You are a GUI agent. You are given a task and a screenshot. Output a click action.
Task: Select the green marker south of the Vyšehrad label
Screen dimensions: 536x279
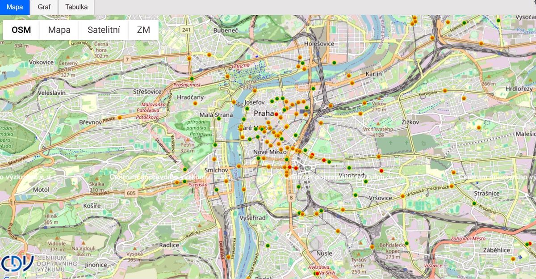(267, 245)
